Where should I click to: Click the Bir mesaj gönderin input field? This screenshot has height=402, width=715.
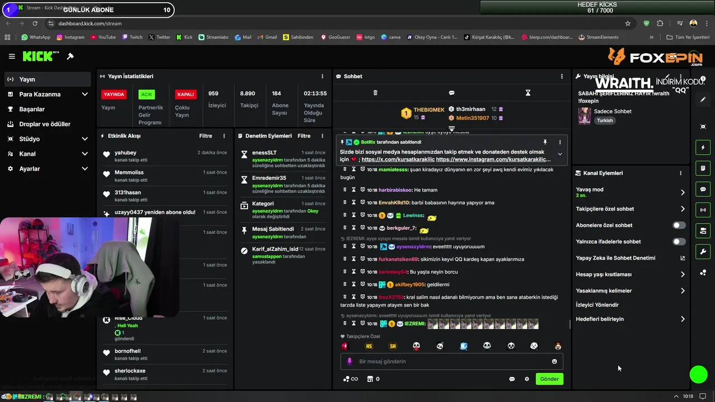[x=451, y=362]
